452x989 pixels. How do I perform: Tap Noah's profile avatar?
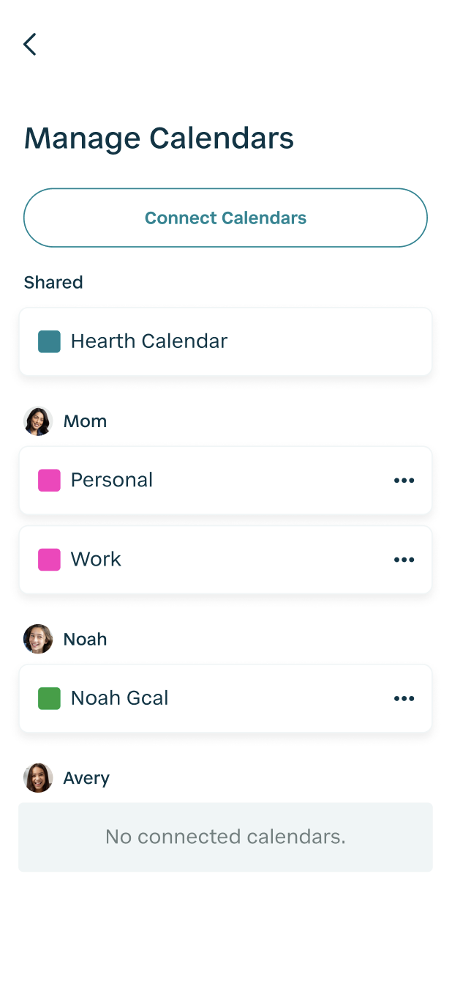click(38, 639)
